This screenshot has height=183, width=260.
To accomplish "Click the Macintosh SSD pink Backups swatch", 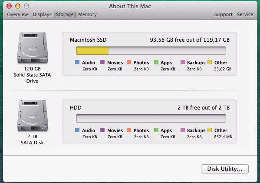I will click(x=183, y=62).
